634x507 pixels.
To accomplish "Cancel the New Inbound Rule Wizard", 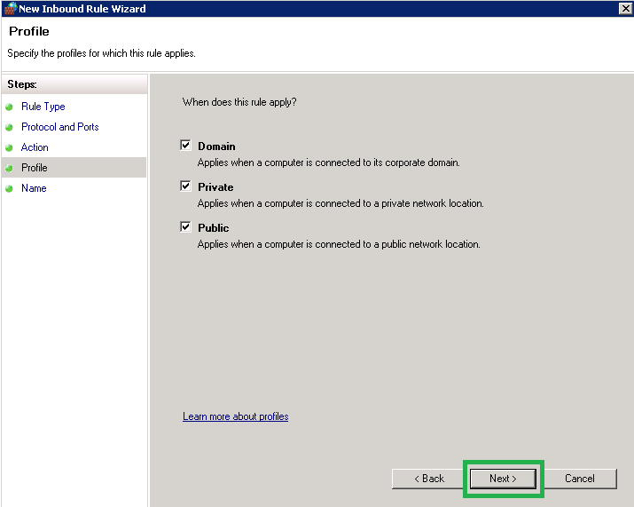I will 579,479.
